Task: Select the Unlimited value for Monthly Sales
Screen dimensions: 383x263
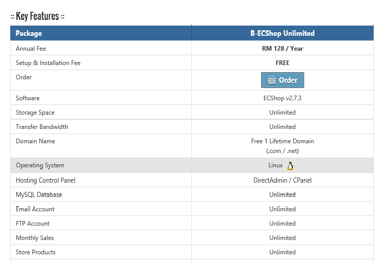Action: pyautogui.click(x=282, y=238)
